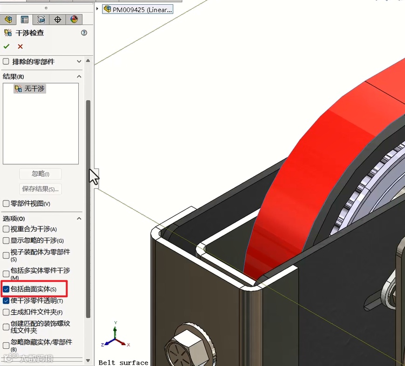Click the XYZ orientation triad
Viewport: 405px width, 366px height.
pos(115,334)
